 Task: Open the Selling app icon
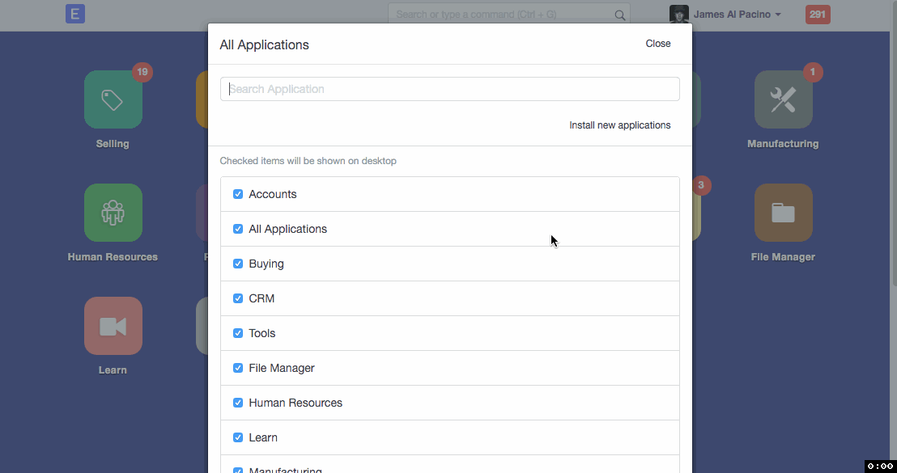click(113, 99)
